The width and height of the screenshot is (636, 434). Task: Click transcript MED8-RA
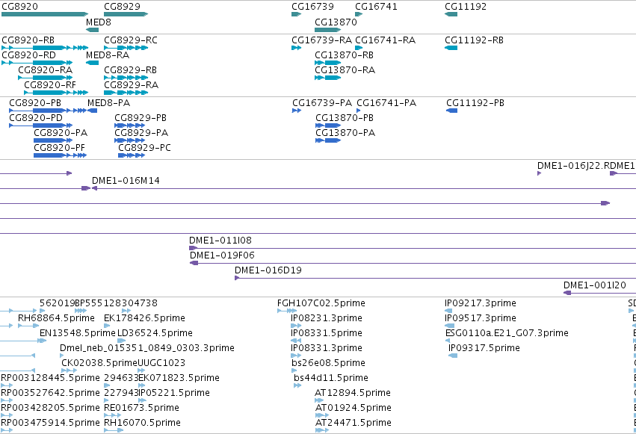pyautogui.click(x=108, y=55)
